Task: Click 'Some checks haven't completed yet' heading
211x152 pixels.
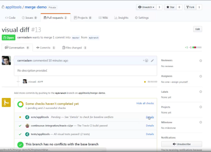Action: click(52, 104)
